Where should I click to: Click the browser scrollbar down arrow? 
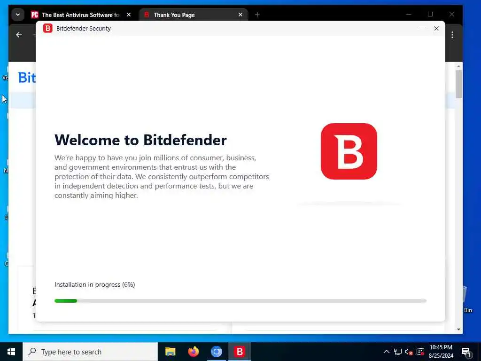click(x=458, y=330)
